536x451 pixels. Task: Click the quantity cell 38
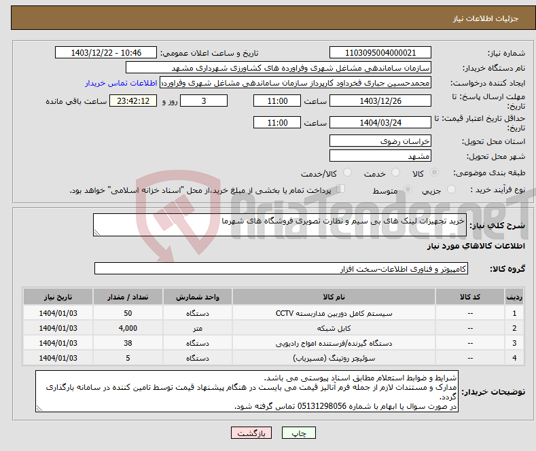tap(128, 343)
